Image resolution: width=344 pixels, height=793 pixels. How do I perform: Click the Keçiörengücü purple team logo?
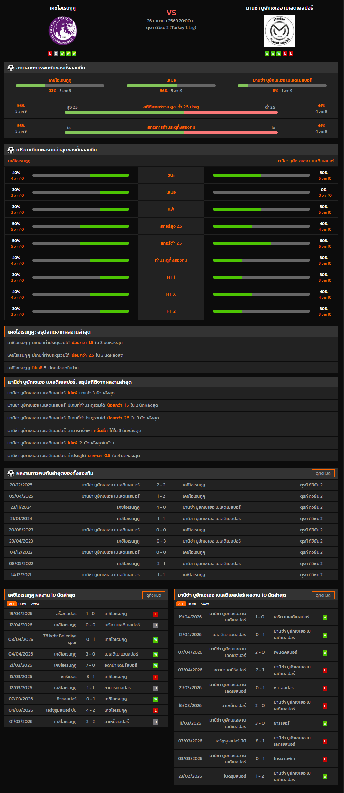[63, 31]
